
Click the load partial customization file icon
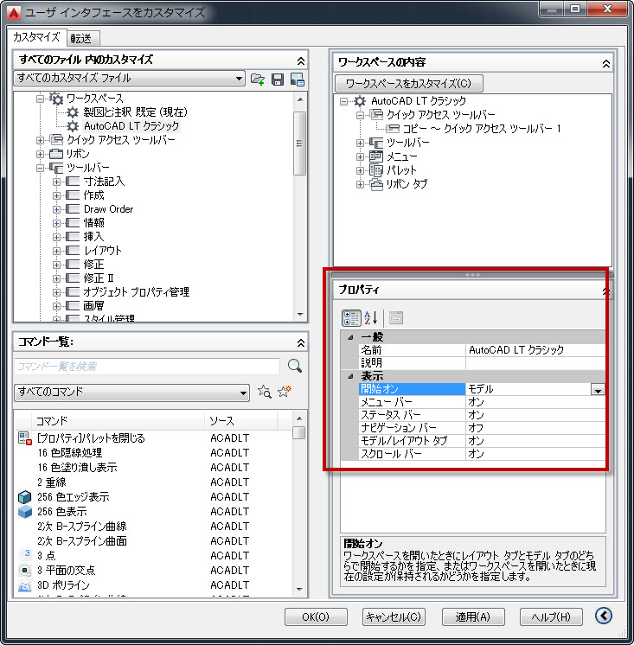(258, 79)
